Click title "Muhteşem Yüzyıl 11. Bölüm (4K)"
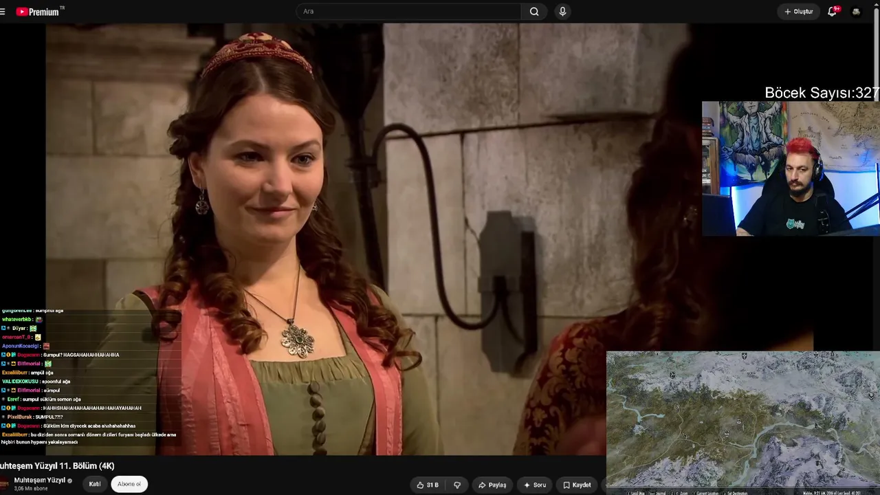This screenshot has width=880, height=495. [58, 466]
